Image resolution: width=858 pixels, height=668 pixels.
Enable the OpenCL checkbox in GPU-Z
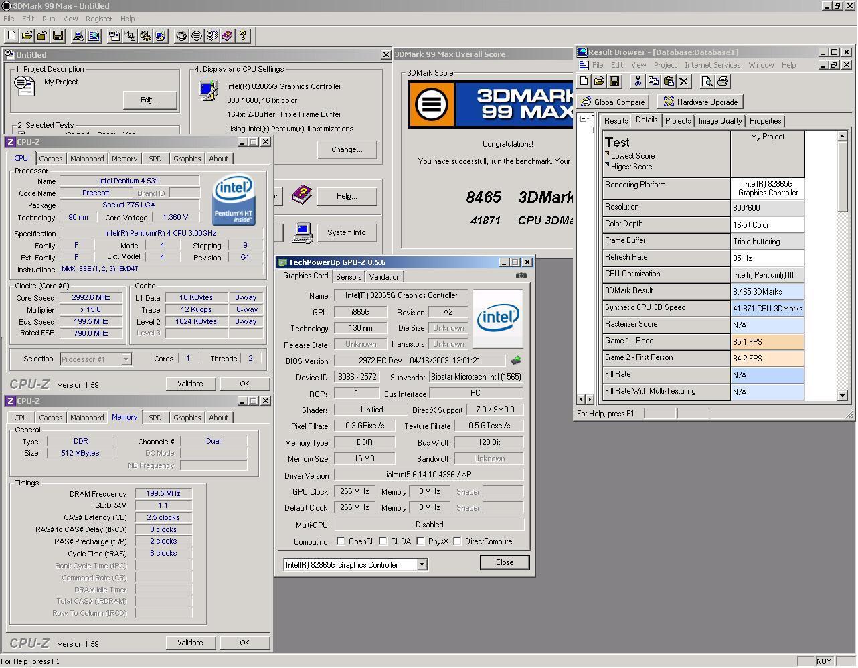click(341, 541)
